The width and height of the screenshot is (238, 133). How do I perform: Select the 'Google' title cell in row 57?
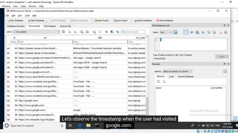click(x=100, y=110)
